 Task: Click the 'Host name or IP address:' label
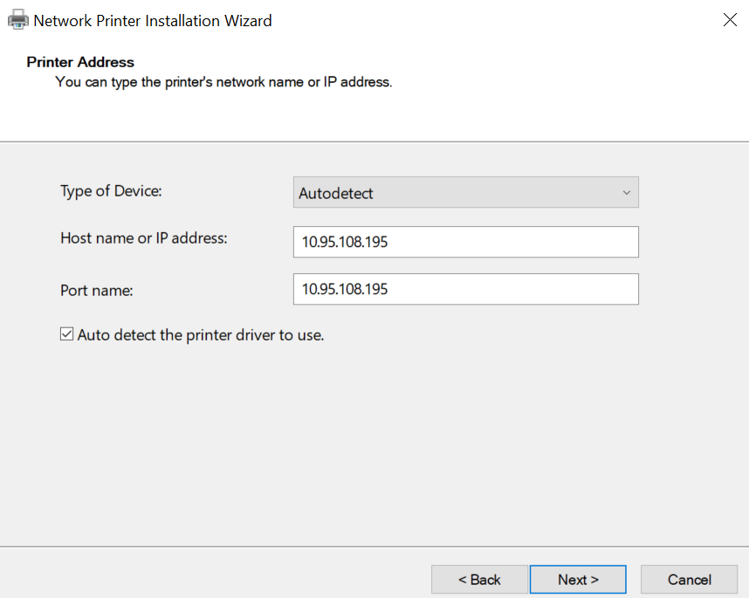click(143, 237)
